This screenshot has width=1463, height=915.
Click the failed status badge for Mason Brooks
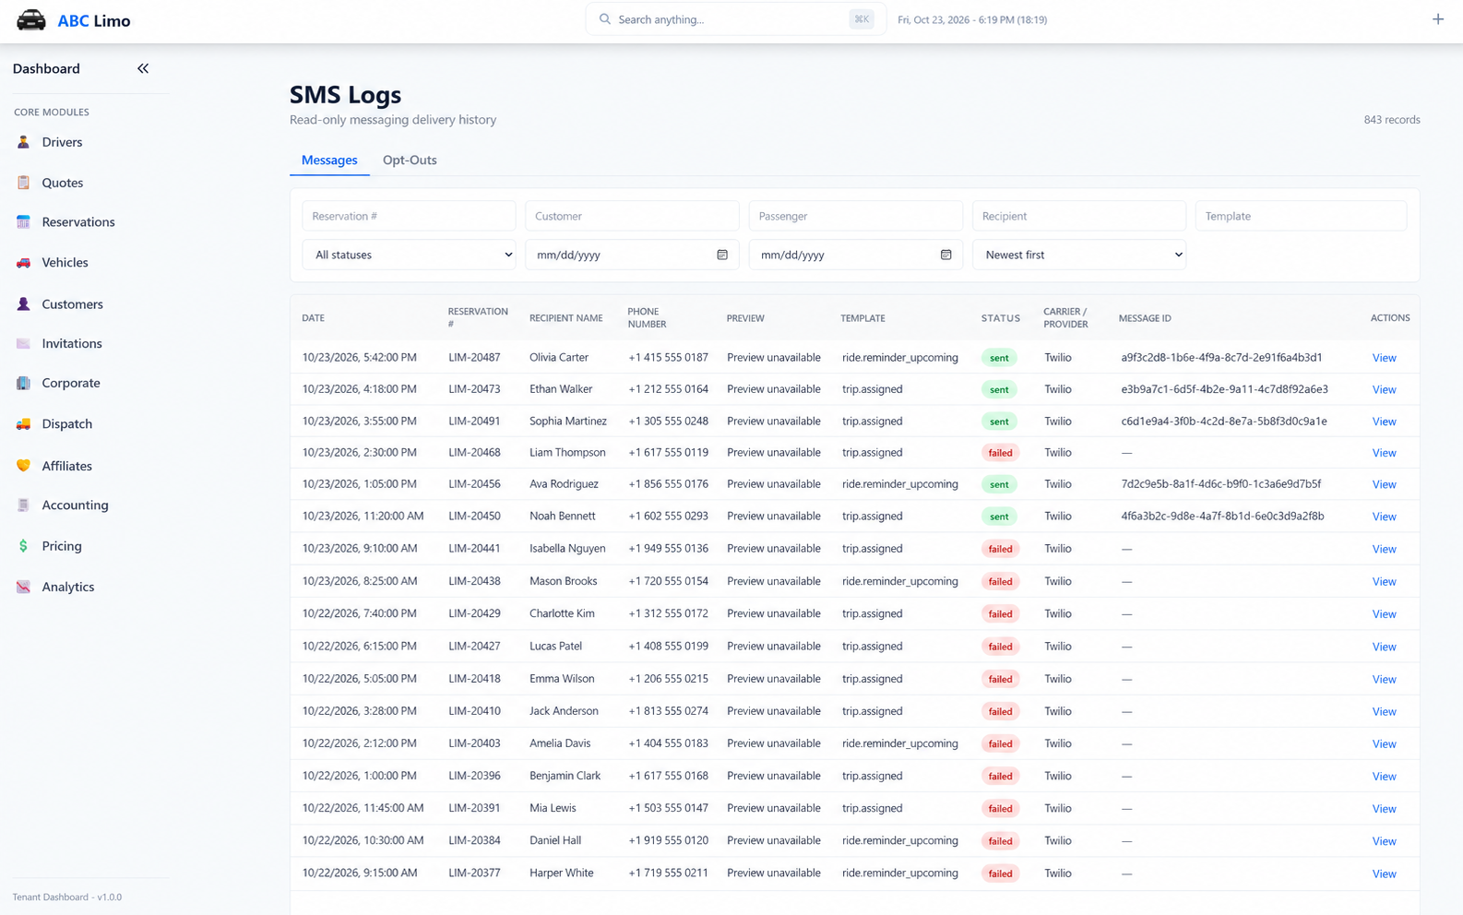coord(1000,581)
